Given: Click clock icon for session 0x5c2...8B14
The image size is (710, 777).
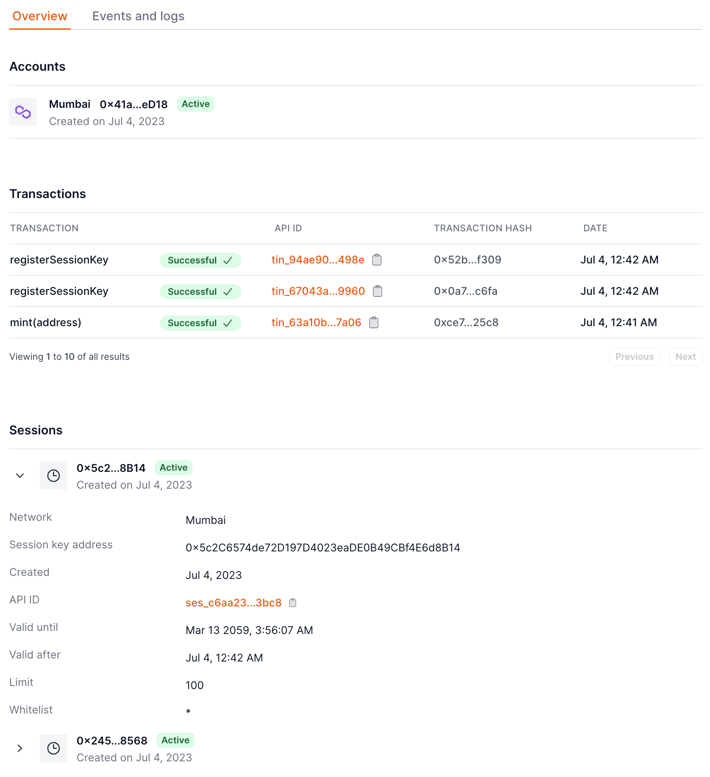Looking at the screenshot, I should point(54,476).
